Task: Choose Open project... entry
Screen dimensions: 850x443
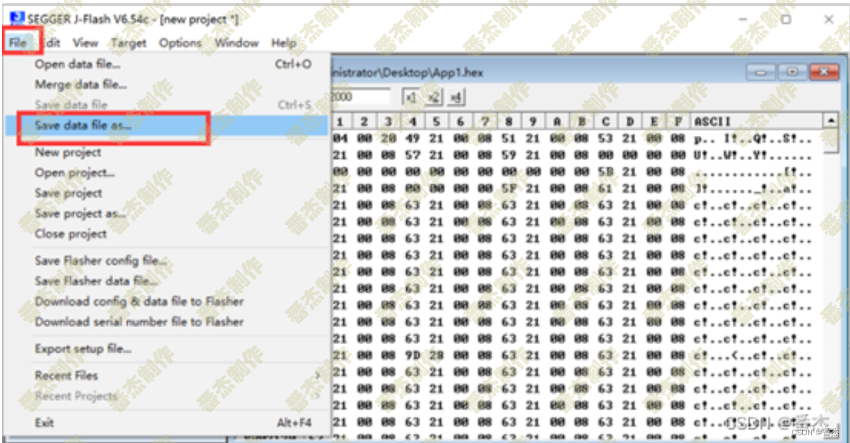Action: tap(167, 172)
